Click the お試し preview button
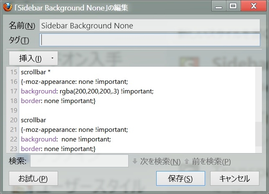This screenshot has width=269, height=194. pos(33,179)
